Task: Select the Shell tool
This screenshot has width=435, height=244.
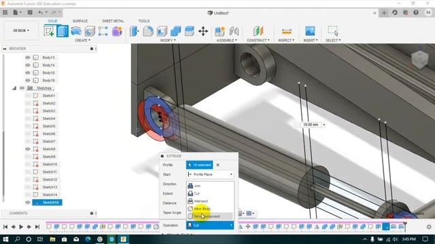Action: (x=162, y=31)
